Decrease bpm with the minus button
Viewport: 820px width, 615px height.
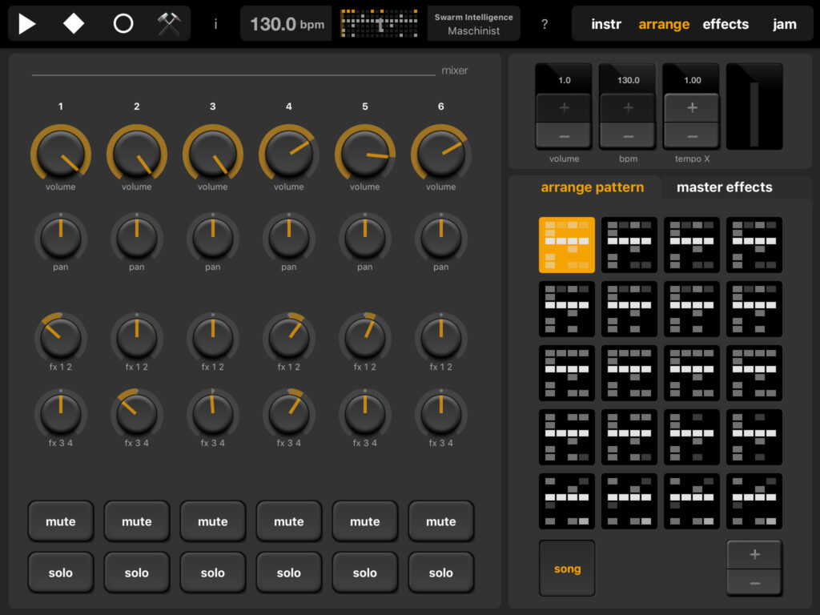(628, 135)
